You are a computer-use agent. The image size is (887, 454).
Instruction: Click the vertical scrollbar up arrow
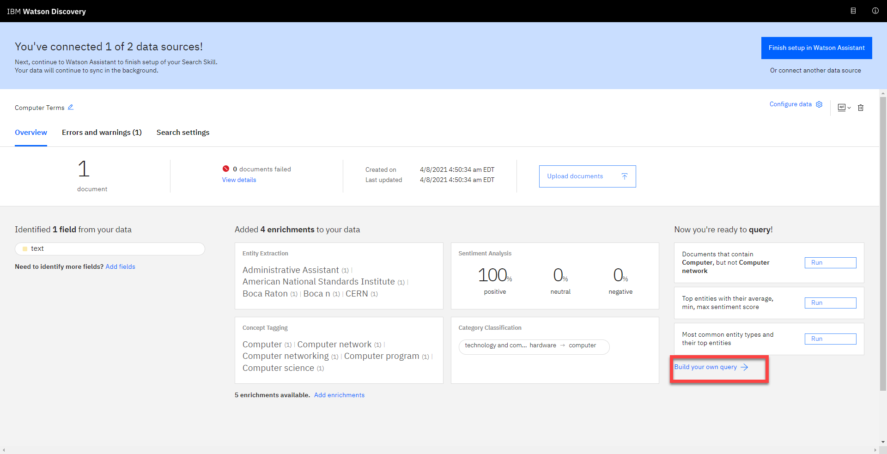click(x=883, y=93)
